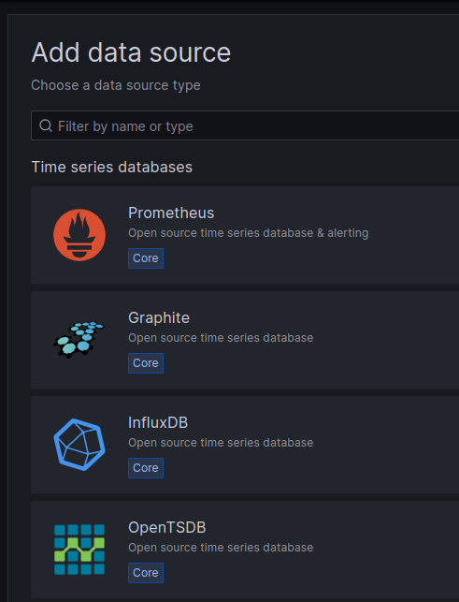Click the 'Add data source' page title
459x602 pixels.
click(x=131, y=52)
